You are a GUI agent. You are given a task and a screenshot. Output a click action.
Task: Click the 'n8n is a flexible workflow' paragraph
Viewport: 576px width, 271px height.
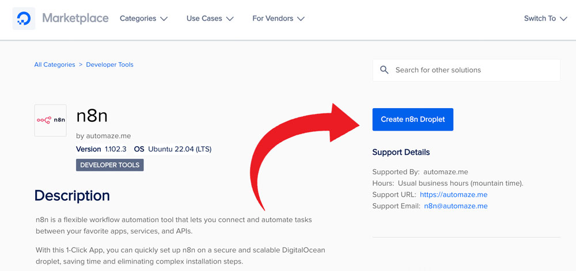174,226
